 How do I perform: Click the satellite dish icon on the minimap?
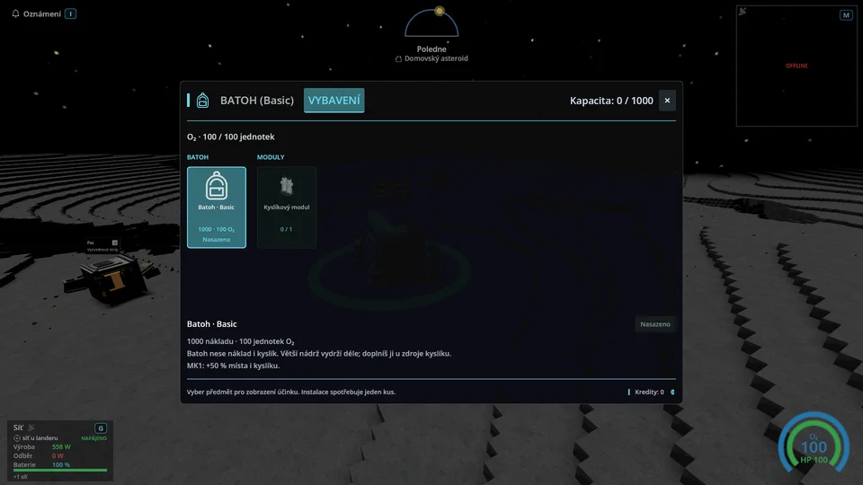[x=743, y=11]
